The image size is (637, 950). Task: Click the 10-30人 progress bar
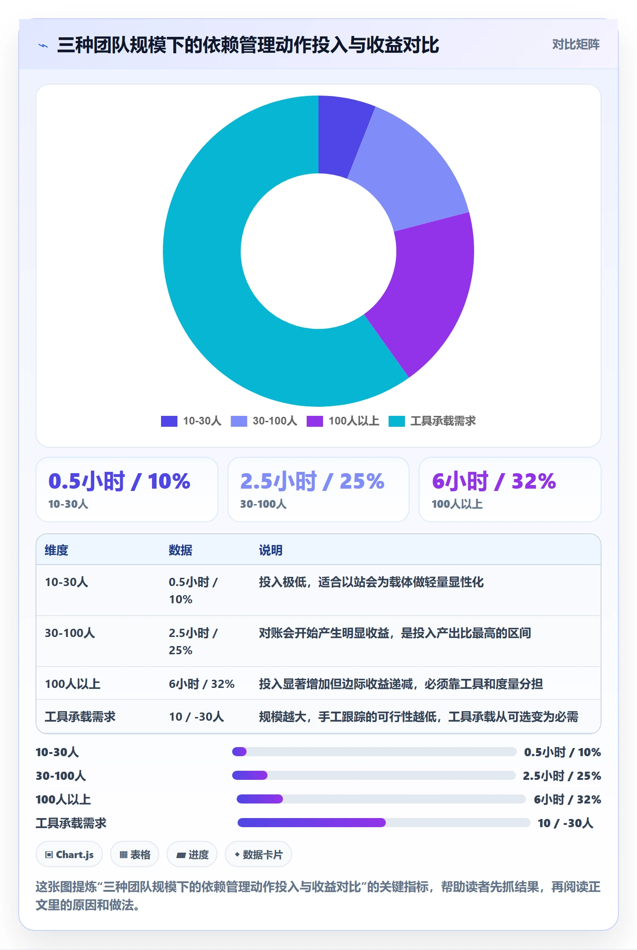[374, 752]
